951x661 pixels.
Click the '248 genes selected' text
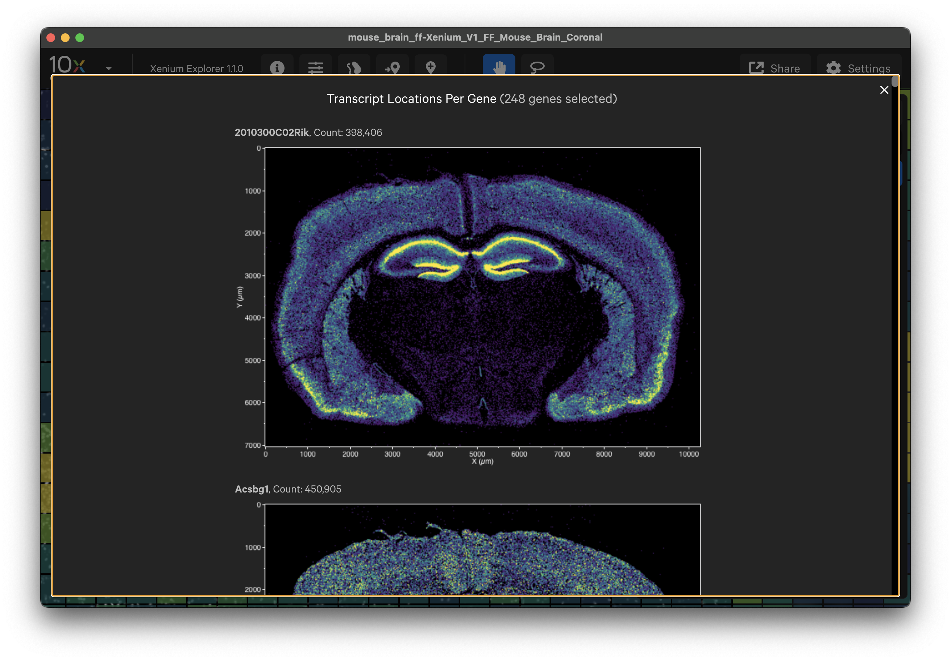(558, 99)
